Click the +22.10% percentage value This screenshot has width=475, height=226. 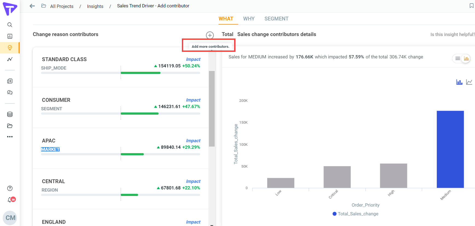pyautogui.click(x=191, y=188)
